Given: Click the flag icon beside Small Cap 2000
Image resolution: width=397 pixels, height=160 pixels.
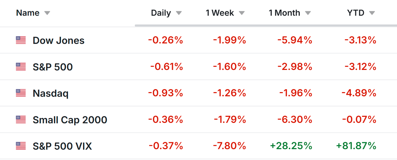Looking at the screenshot, I should 21,119.
